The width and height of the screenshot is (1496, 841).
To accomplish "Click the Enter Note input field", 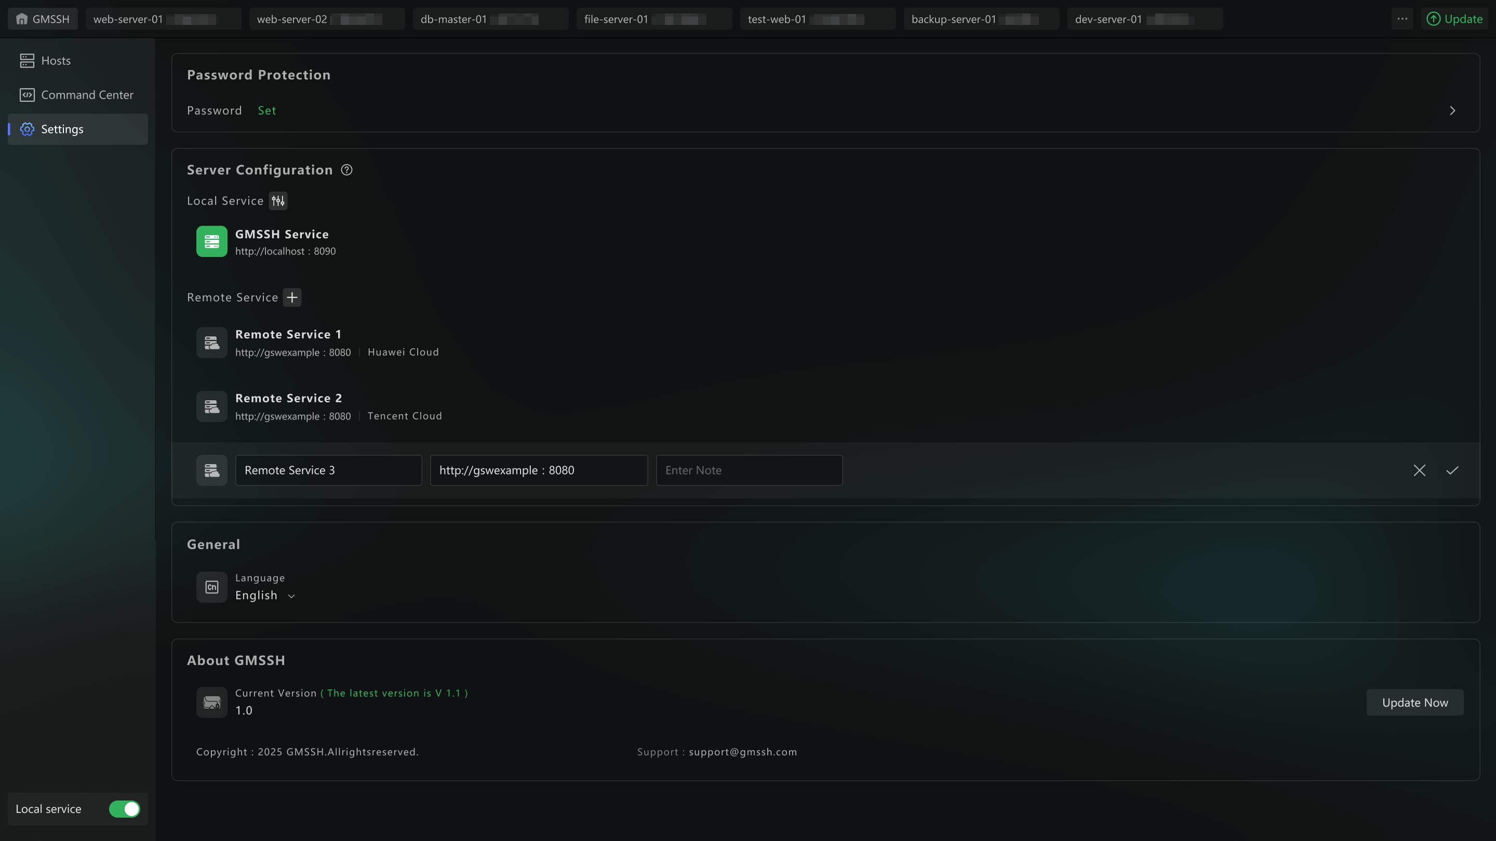I will click(749, 470).
